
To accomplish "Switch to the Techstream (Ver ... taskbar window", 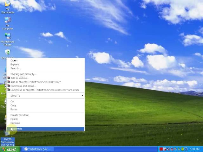I will pyautogui.click(x=38, y=149).
